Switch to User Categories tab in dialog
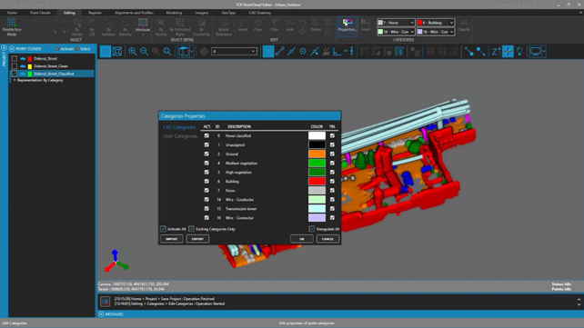This screenshot has height=328, width=584. point(180,136)
